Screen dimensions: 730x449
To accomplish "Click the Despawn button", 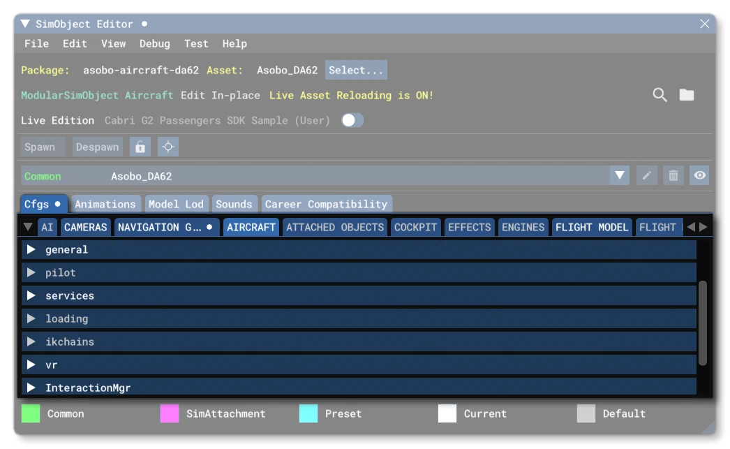I will pyautogui.click(x=97, y=147).
